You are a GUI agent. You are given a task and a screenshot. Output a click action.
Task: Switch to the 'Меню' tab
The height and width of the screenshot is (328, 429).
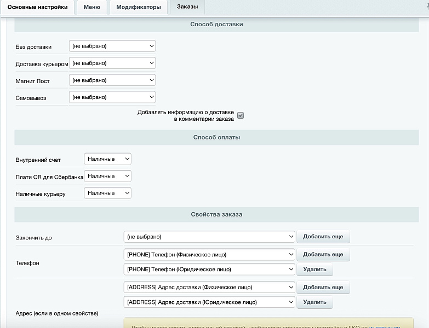(x=91, y=7)
